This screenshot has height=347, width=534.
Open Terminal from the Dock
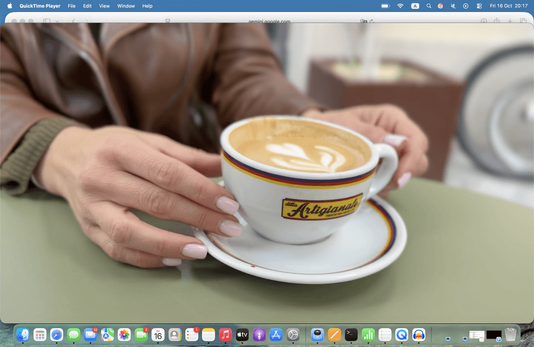point(351,334)
